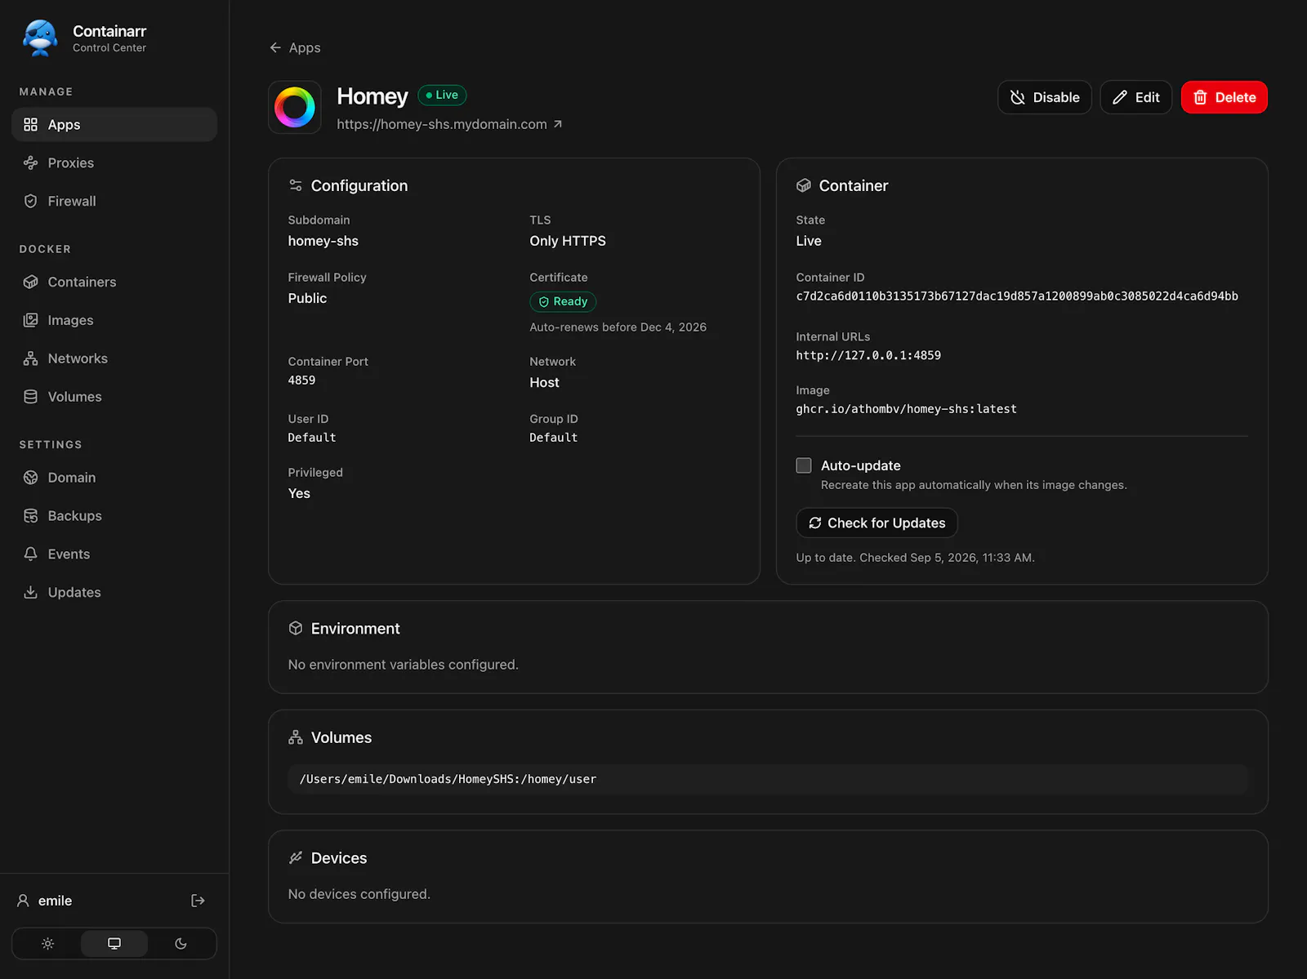Go back to Apps via arrow link
This screenshot has width=1307, height=979.
(295, 47)
